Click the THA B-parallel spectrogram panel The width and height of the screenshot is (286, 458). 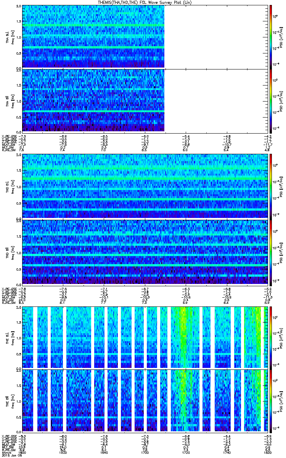click(x=144, y=100)
